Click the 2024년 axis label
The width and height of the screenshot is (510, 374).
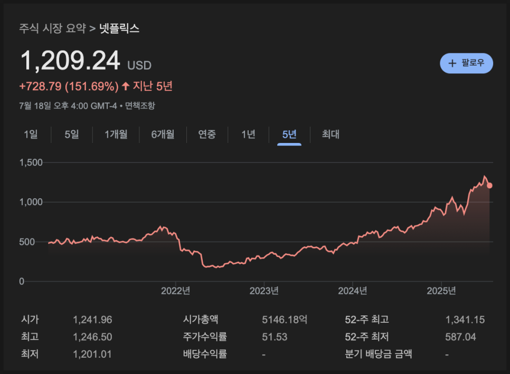coord(352,291)
